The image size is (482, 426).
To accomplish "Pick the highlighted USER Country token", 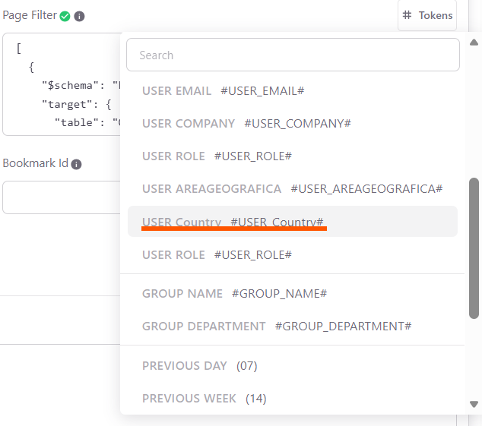I will pos(233,222).
